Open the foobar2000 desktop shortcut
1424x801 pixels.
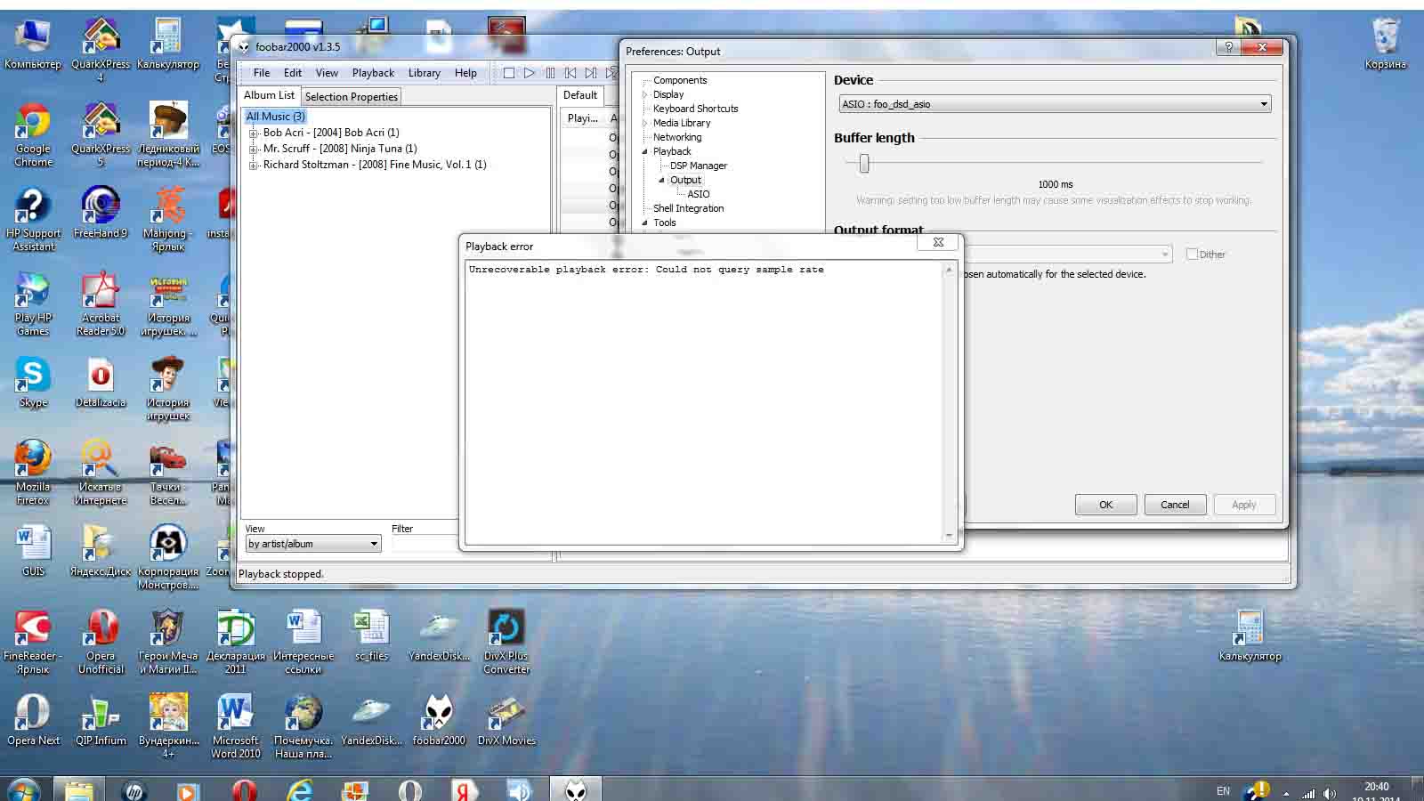(x=438, y=718)
